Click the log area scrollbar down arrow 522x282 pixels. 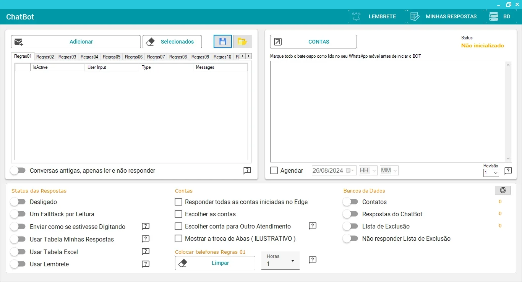508,159
